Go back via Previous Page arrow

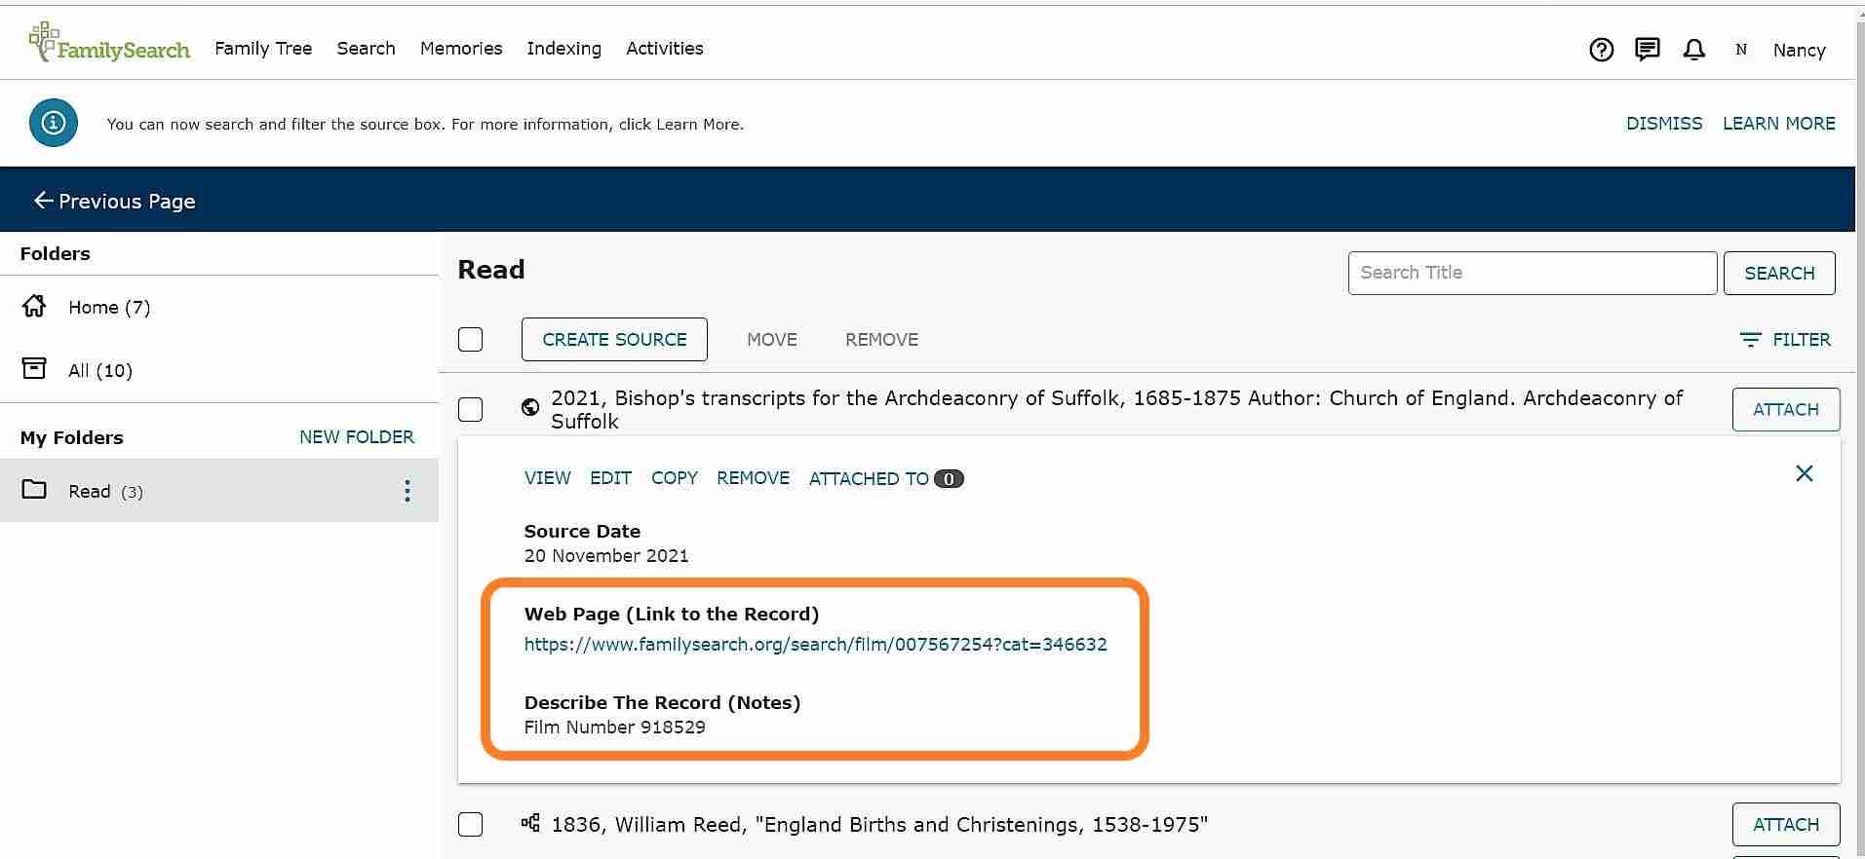tap(43, 201)
